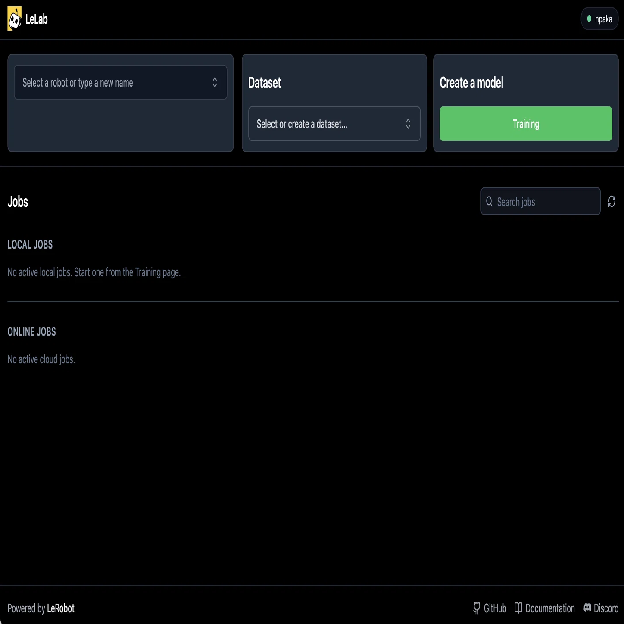Click the GitHub octocat icon
This screenshot has height=624, width=624.
click(x=477, y=608)
